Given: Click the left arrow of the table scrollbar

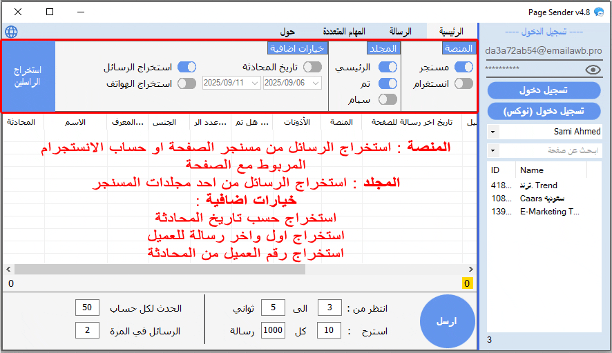Looking at the screenshot, I should point(8,269).
